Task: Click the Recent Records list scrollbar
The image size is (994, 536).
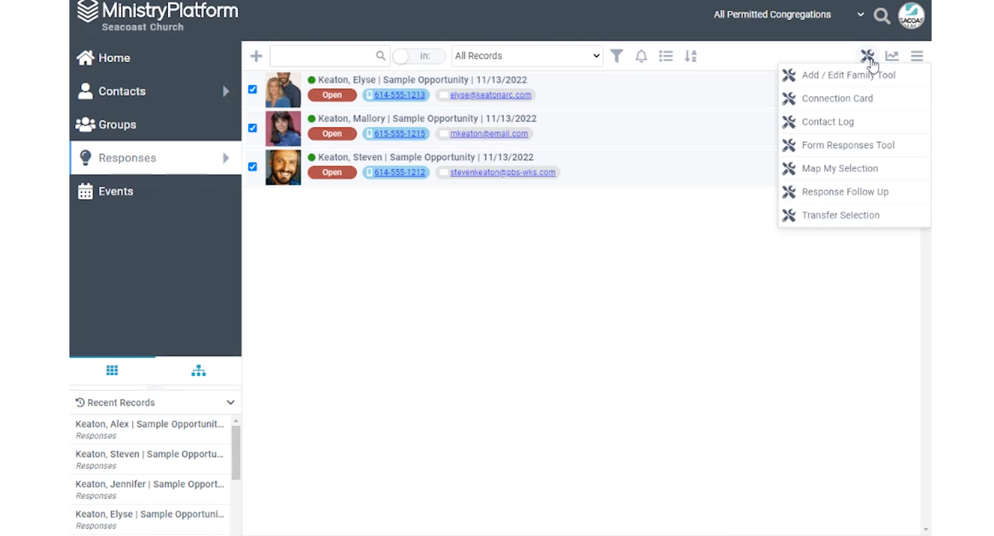Action: tap(236, 452)
